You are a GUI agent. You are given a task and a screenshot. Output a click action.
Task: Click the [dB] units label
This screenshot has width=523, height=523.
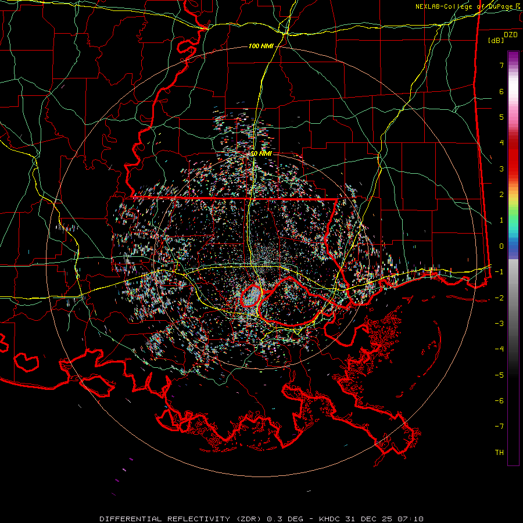point(496,40)
